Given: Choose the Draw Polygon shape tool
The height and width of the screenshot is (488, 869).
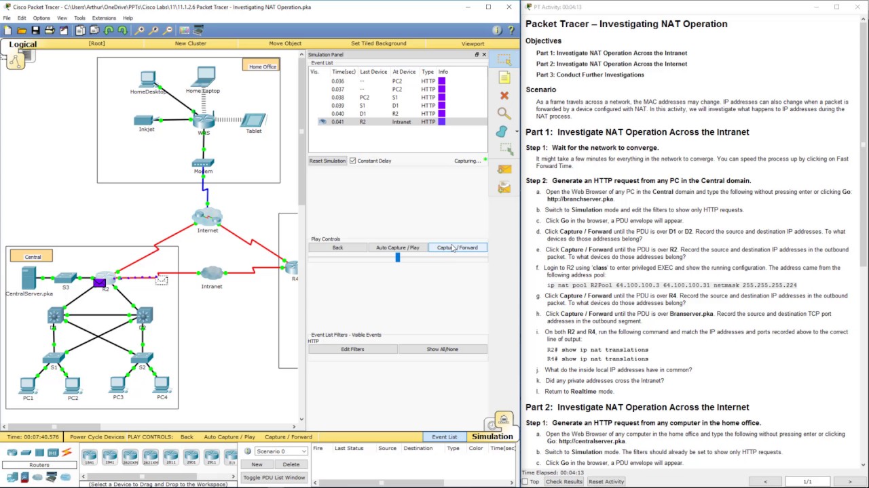Looking at the screenshot, I should click(502, 131).
